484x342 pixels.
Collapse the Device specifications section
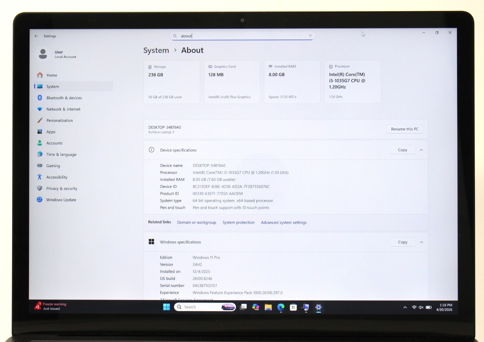pyautogui.click(x=421, y=150)
